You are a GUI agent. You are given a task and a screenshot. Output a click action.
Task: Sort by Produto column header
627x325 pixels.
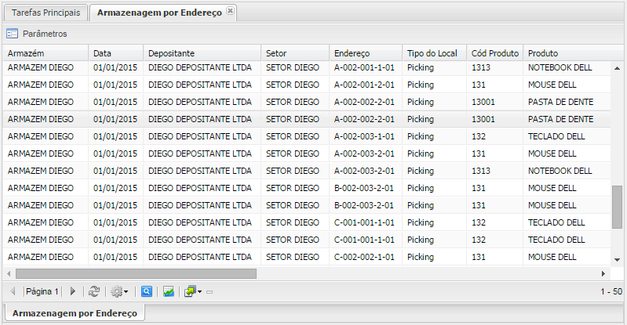[x=575, y=53]
